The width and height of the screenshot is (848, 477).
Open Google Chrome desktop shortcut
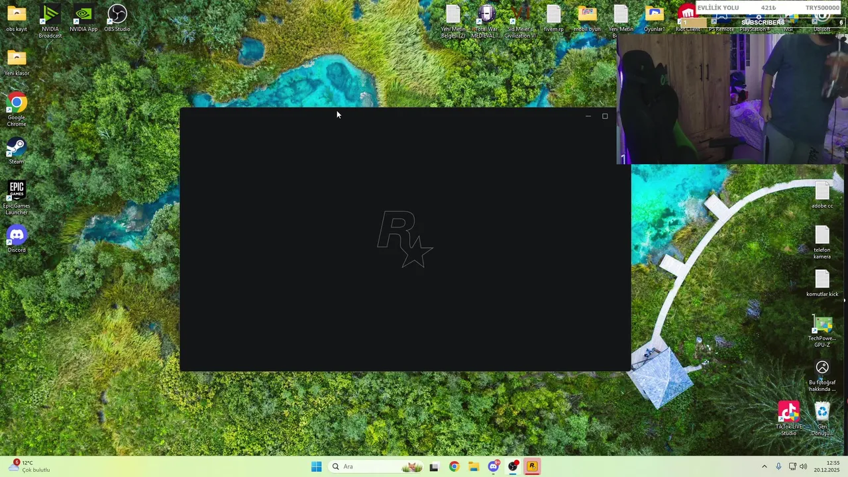pos(17,110)
